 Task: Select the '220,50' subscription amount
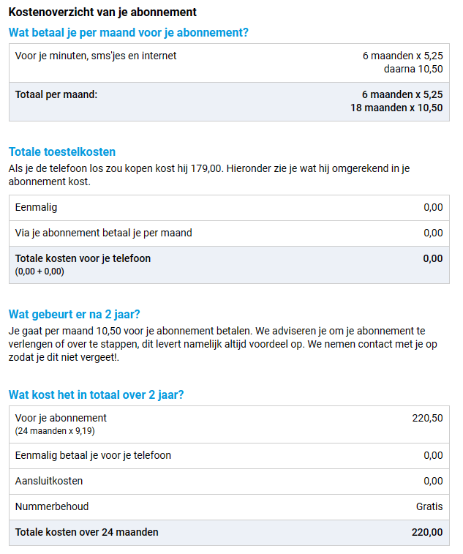(x=427, y=418)
